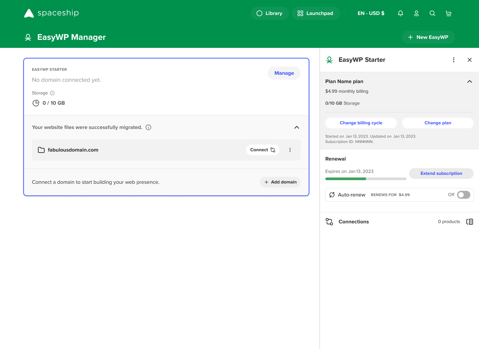Collapse the migrated website files section

(297, 127)
